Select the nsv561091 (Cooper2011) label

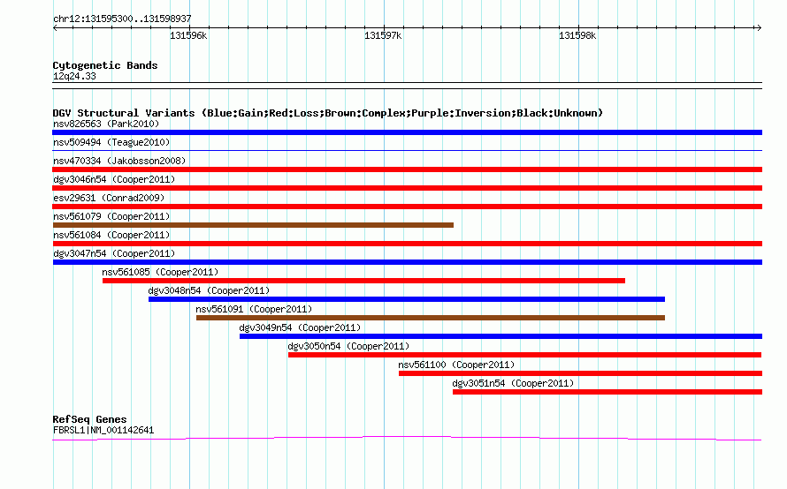[254, 309]
